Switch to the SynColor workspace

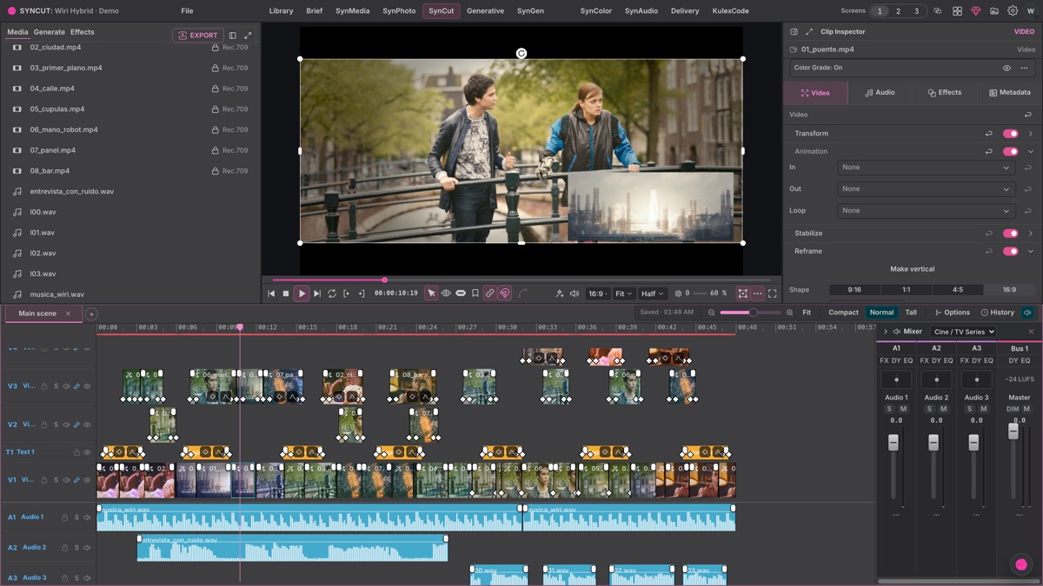pos(596,11)
